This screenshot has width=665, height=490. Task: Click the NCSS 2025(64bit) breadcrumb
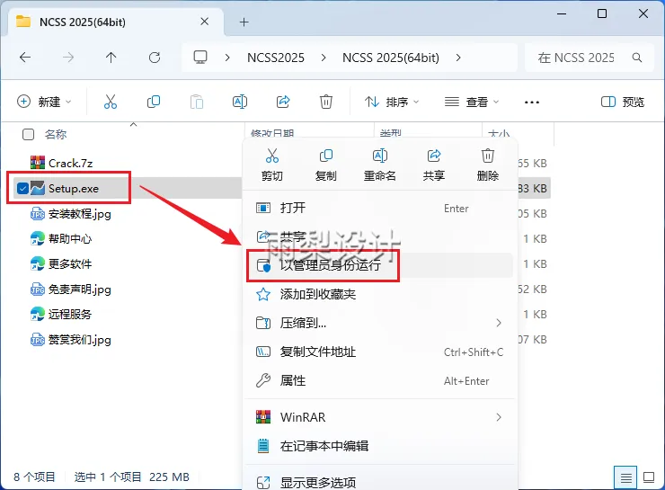[x=391, y=58]
